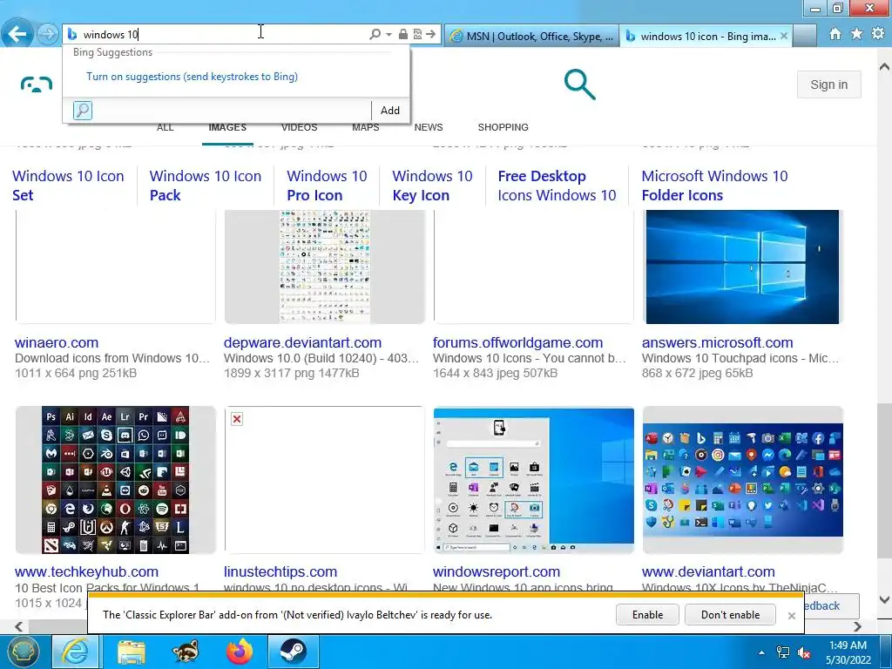
Task: Open the deviantart Windows 10X icons thumbnail
Action: coord(742,480)
